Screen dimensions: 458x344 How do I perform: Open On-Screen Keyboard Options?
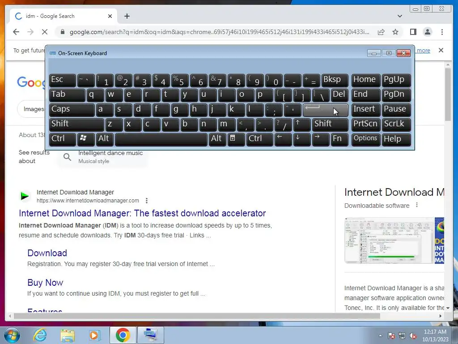pyautogui.click(x=366, y=139)
